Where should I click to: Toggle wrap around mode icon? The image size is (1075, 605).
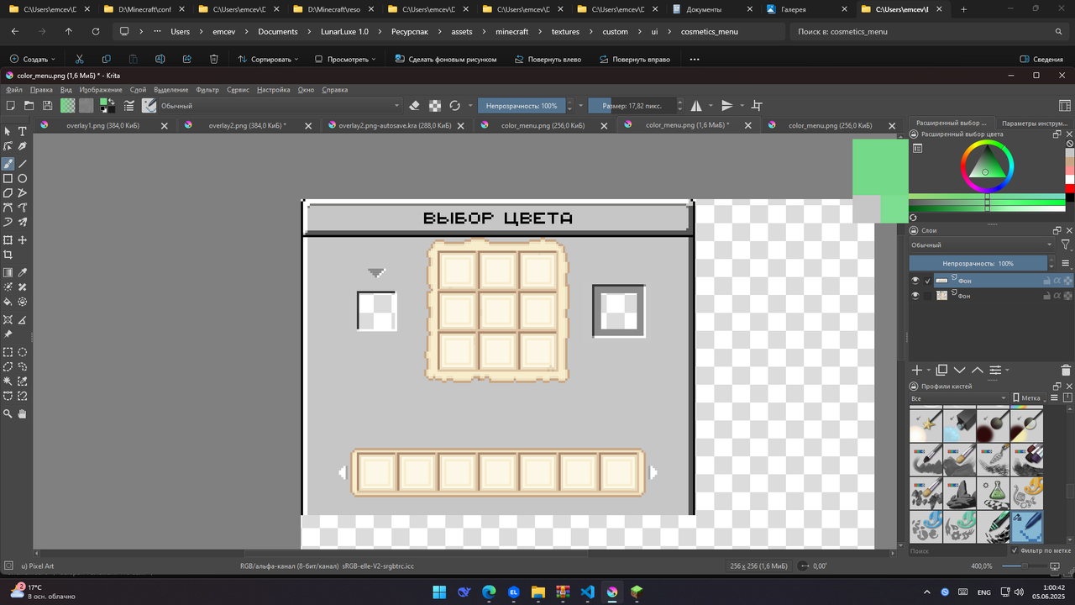click(x=757, y=106)
